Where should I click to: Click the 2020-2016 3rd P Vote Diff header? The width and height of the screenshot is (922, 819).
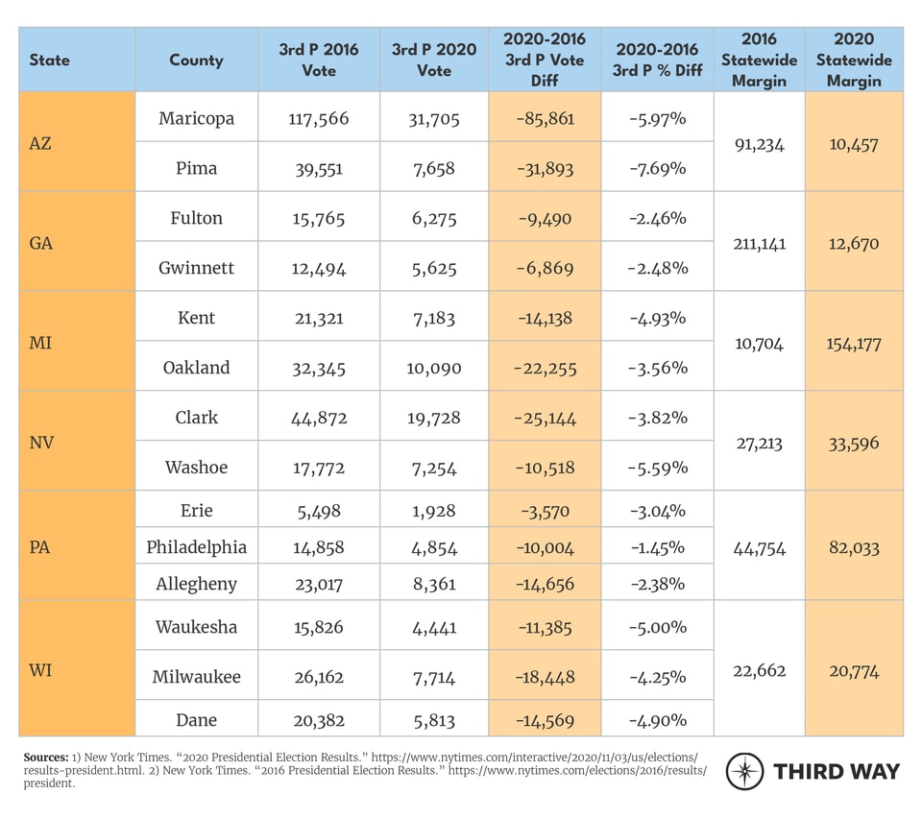(x=545, y=60)
